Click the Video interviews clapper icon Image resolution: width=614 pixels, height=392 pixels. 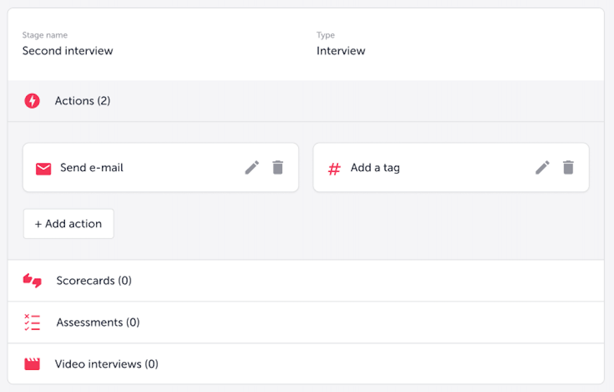32,364
